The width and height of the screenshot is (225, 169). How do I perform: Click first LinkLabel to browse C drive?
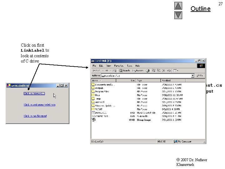34,93
